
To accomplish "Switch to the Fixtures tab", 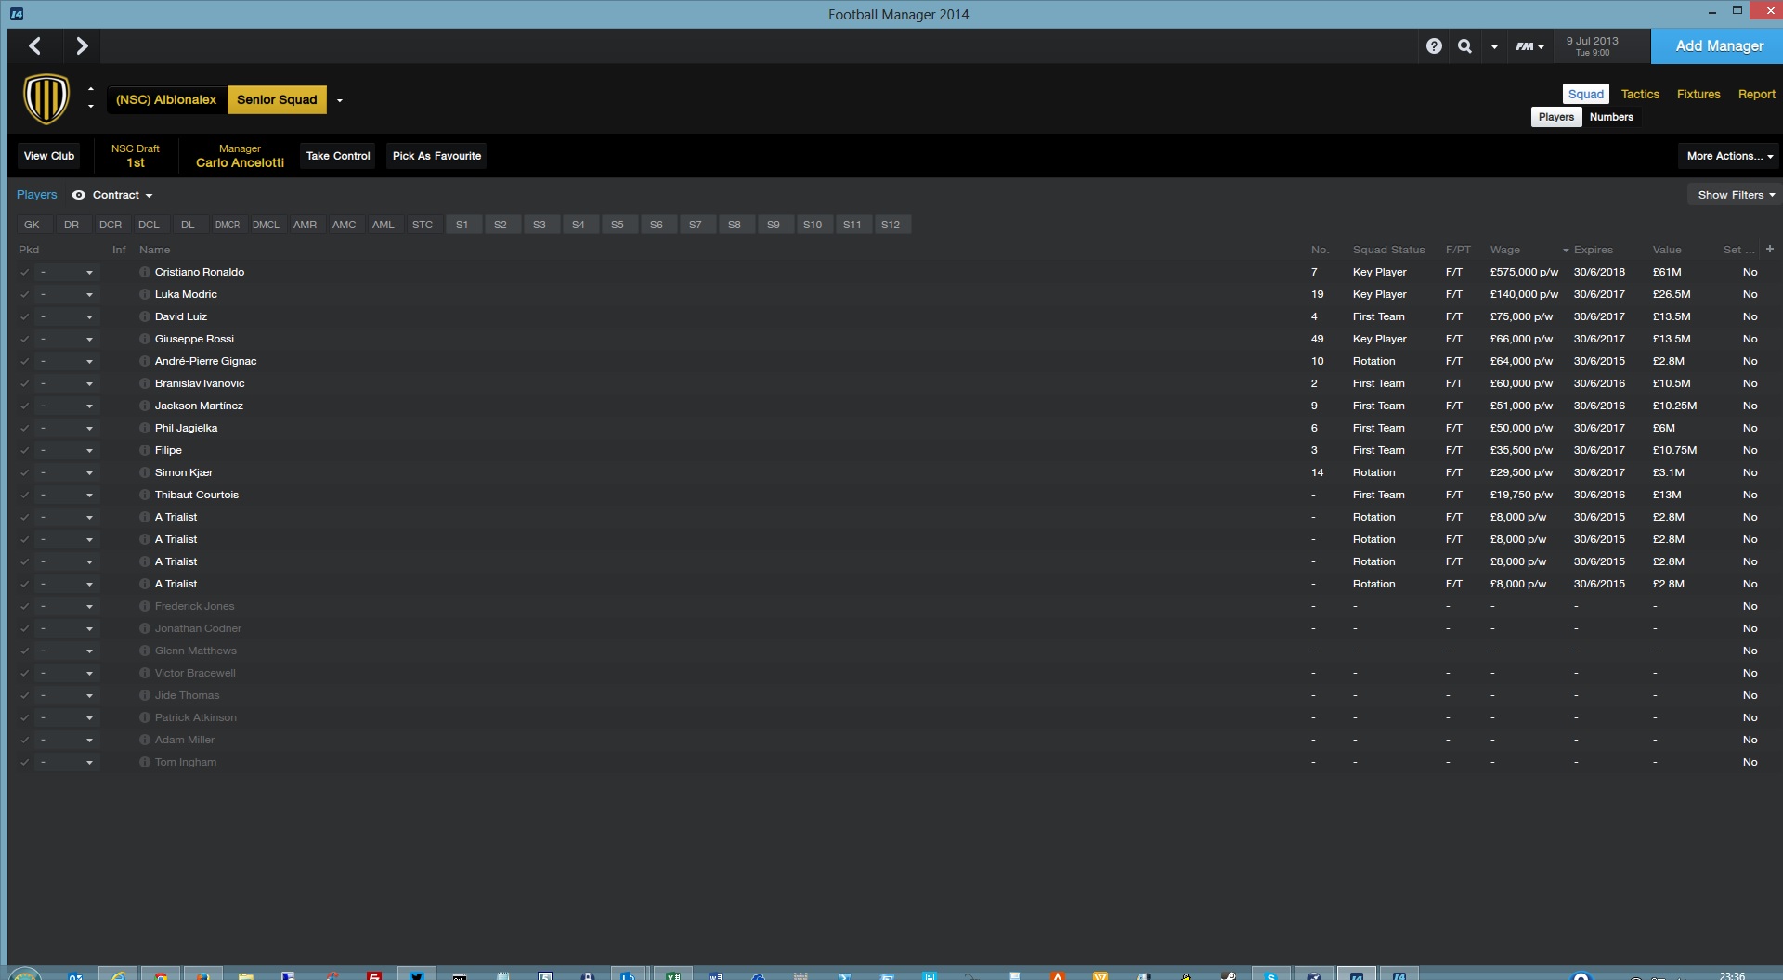I will 1698,94.
